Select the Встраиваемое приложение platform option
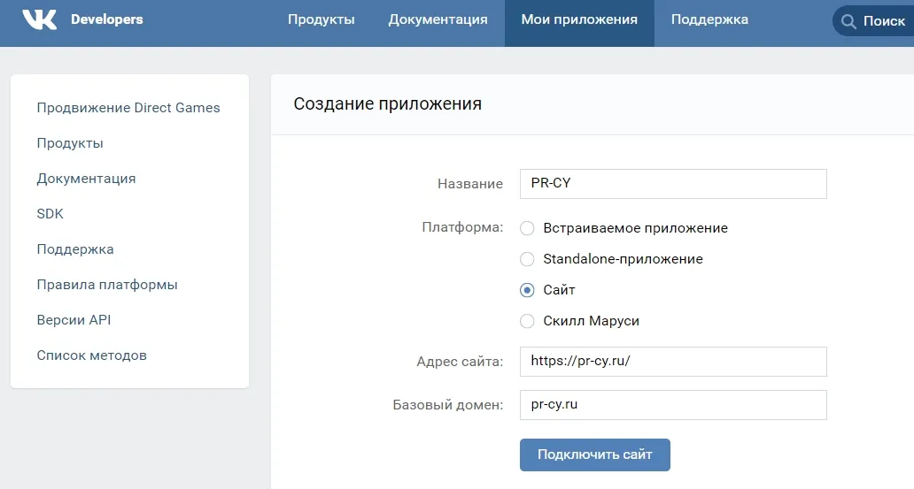Viewport: 914px width, 489px height. tap(527, 228)
